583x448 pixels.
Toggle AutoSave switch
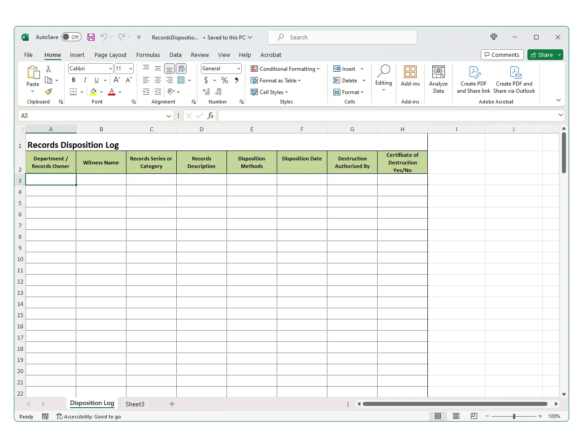71,37
